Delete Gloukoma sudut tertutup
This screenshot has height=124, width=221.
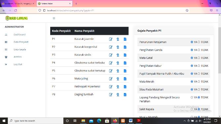[x=118, y=71]
